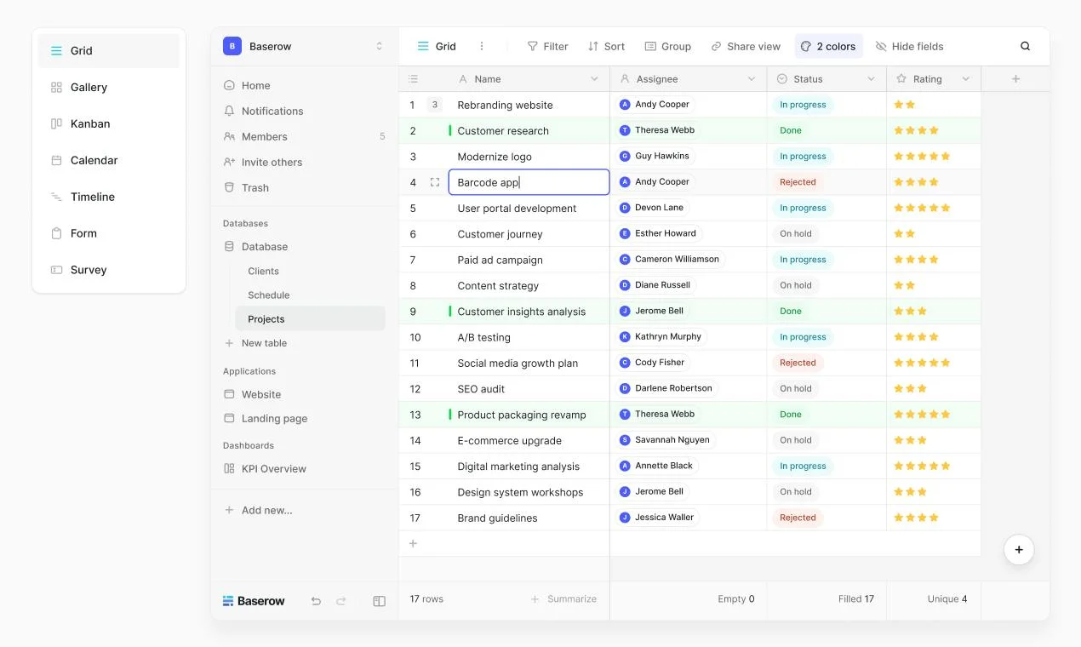Click the redo arrow icon

tap(341, 601)
